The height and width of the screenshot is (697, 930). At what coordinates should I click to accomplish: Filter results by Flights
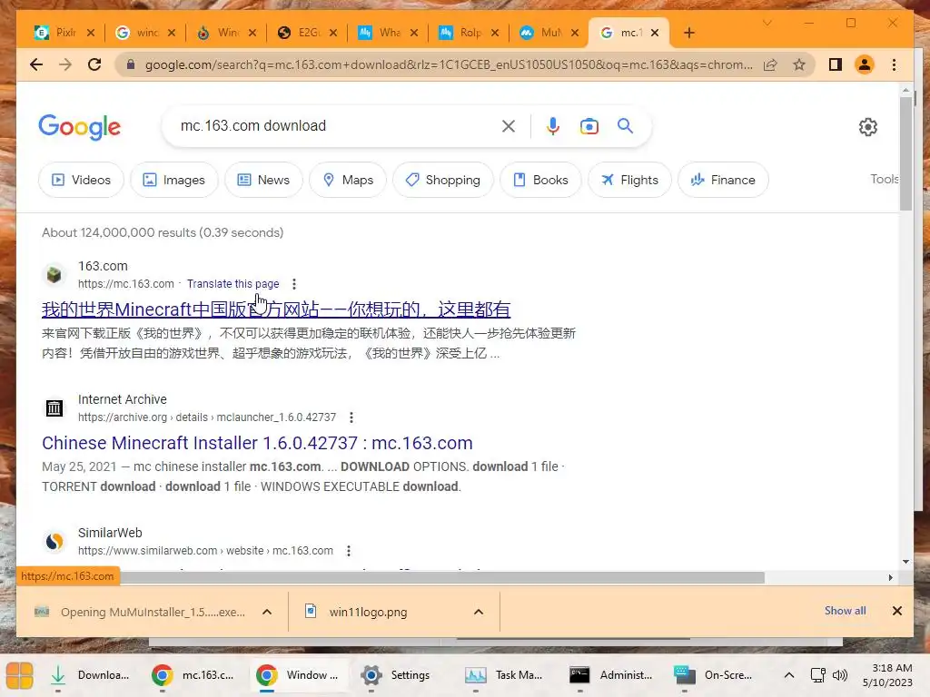630,181
